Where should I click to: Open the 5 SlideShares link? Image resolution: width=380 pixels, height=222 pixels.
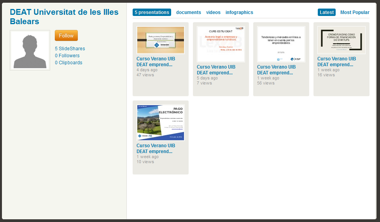tap(70, 49)
